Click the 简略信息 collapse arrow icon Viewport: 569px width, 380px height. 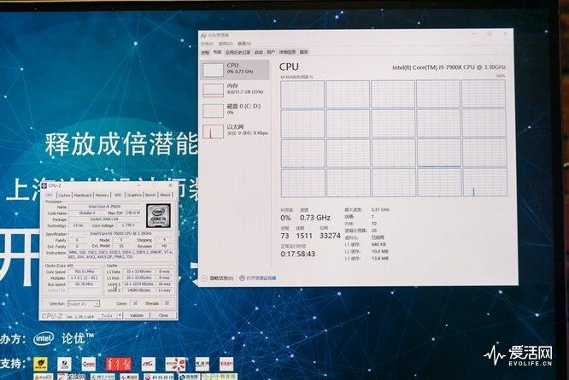[x=204, y=278]
